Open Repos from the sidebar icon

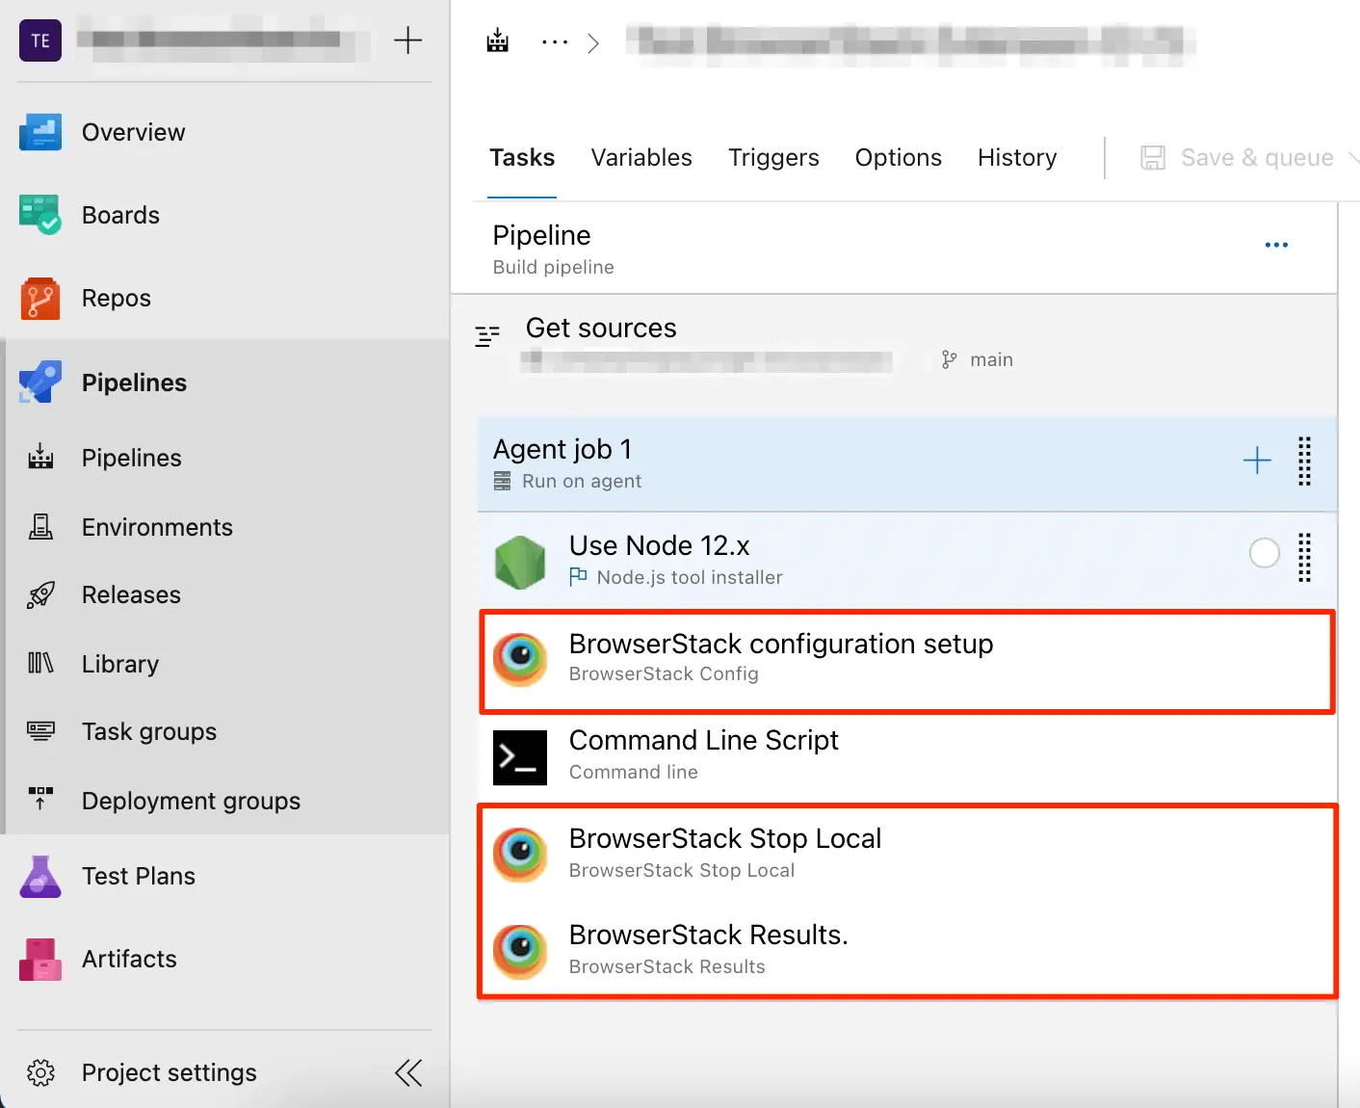tap(40, 299)
